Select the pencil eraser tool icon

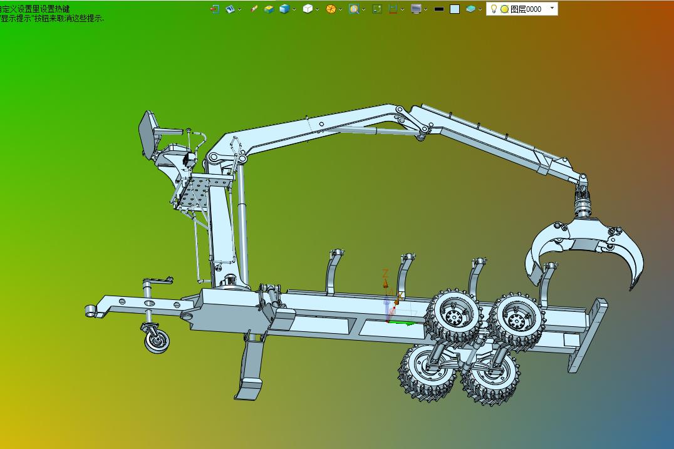(x=254, y=9)
